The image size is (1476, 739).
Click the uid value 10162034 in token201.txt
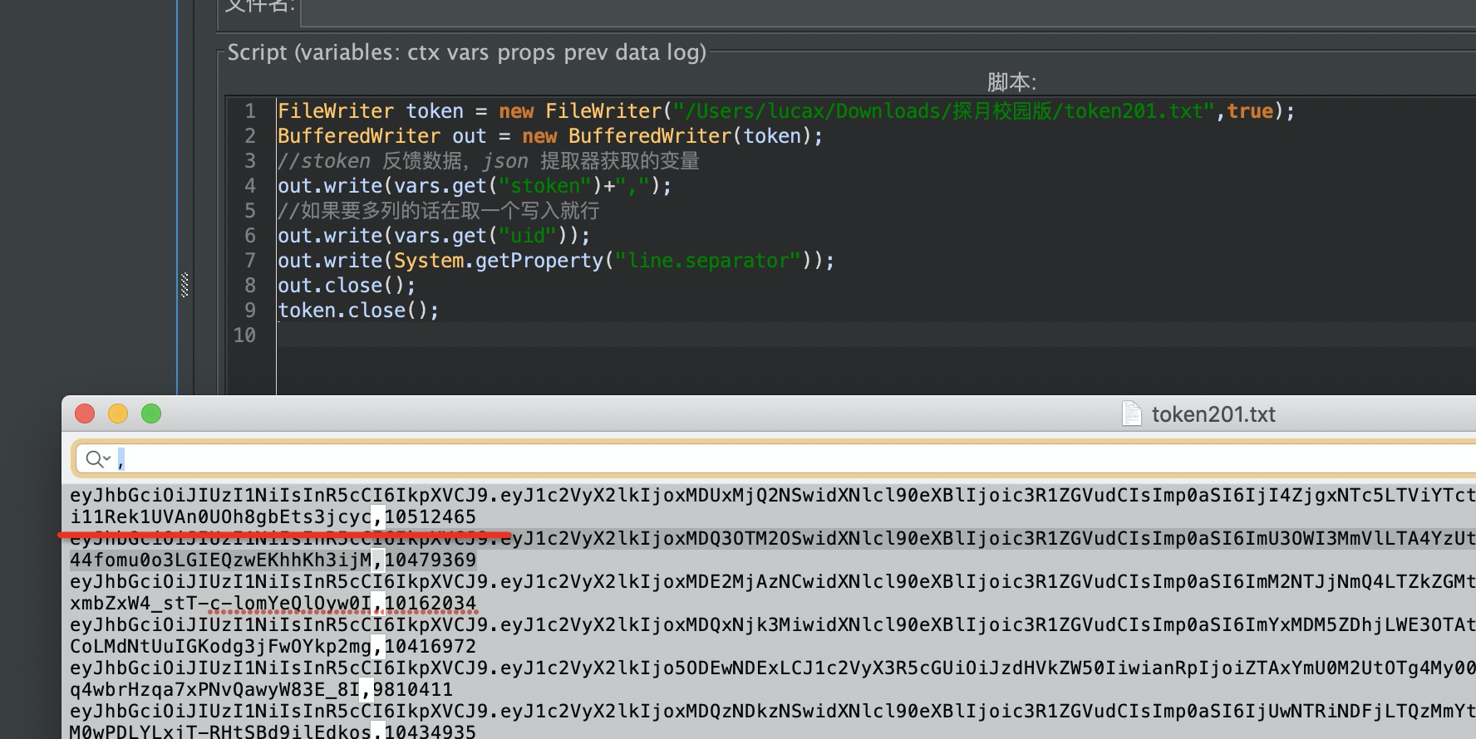point(430,604)
